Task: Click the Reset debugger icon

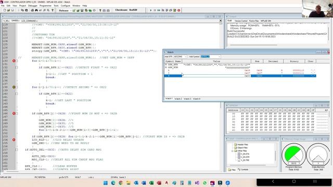Action: point(175,10)
